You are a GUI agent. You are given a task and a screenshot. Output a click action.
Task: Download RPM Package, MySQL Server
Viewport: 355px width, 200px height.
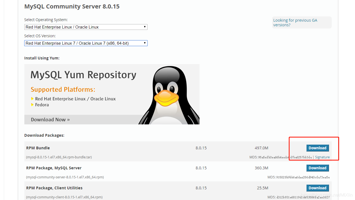318,168
